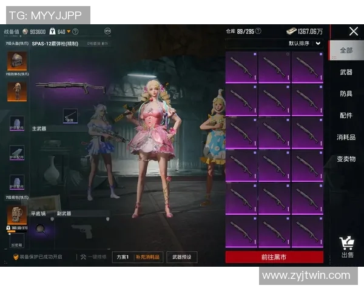
Task: Toggle the equipment protection shield status
Action: [16, 257]
